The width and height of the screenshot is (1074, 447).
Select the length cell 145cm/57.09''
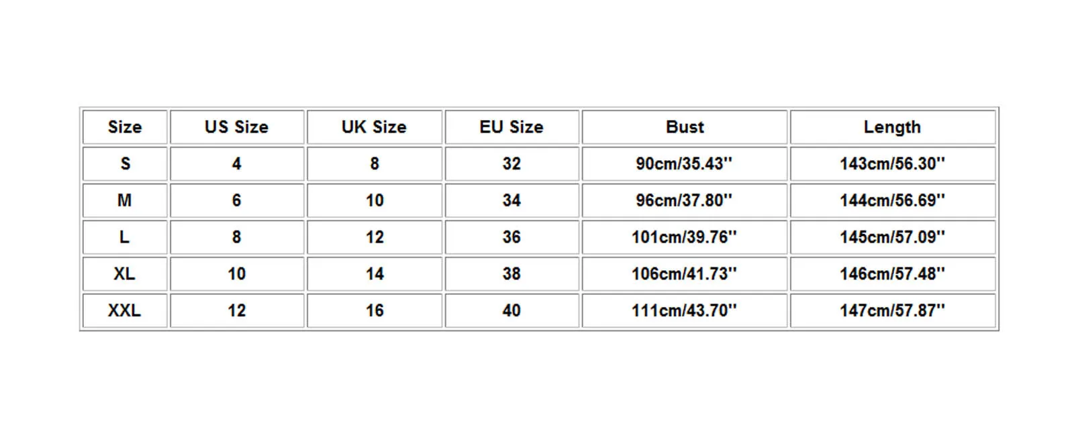tap(892, 237)
